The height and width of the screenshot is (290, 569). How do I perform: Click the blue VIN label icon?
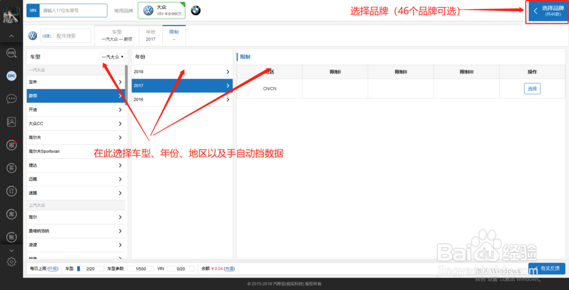[32, 10]
